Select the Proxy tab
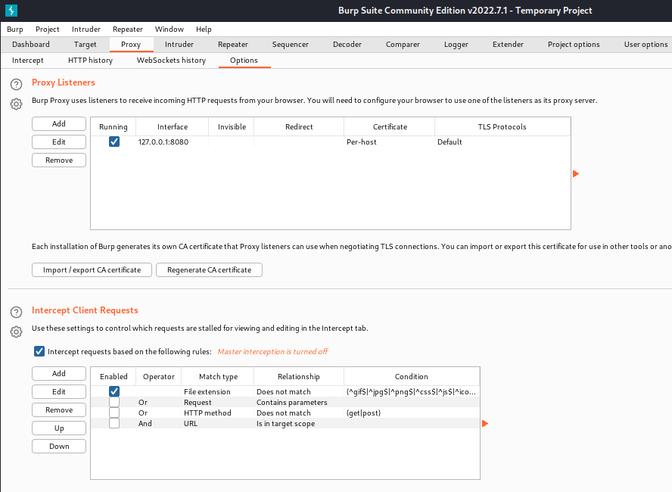The image size is (672, 492). (131, 44)
